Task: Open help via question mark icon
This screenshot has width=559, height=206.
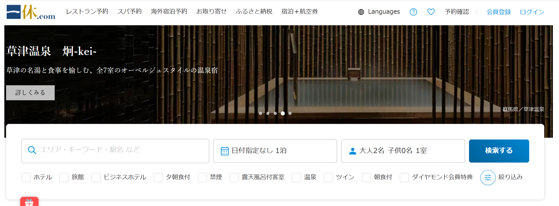Action: 413,12
